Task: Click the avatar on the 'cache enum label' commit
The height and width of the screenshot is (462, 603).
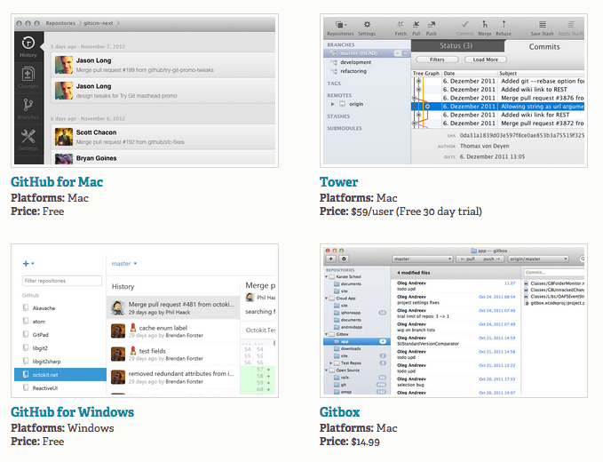Action: pos(118,331)
